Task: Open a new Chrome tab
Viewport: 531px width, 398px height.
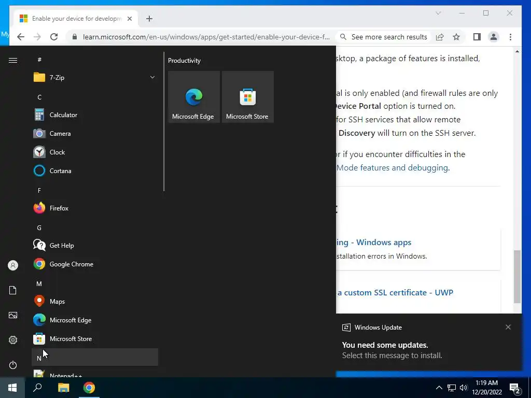Action: (149, 19)
